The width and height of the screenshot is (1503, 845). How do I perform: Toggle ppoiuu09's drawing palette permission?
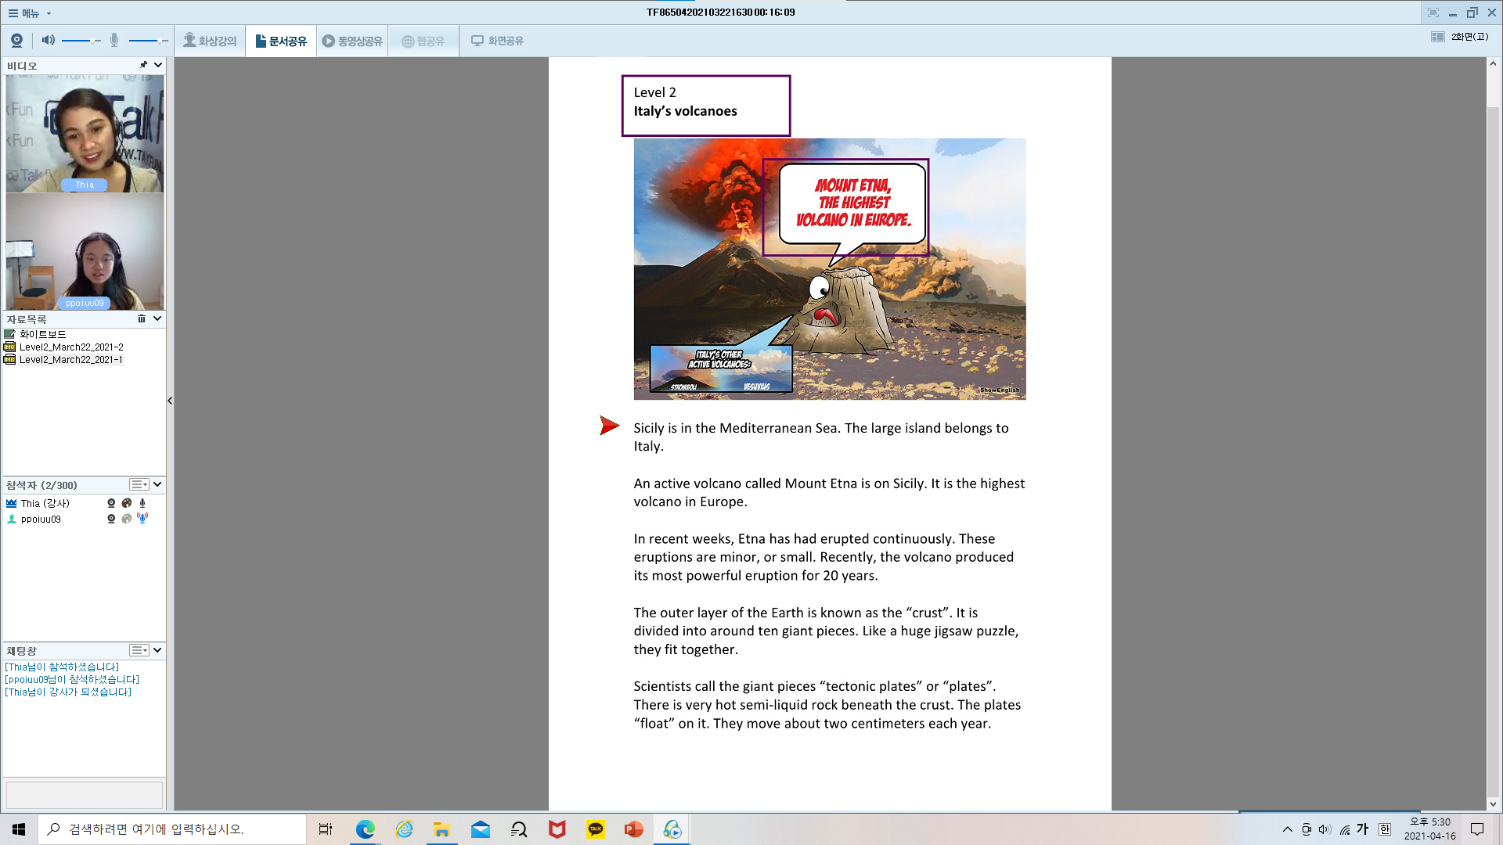[127, 519]
